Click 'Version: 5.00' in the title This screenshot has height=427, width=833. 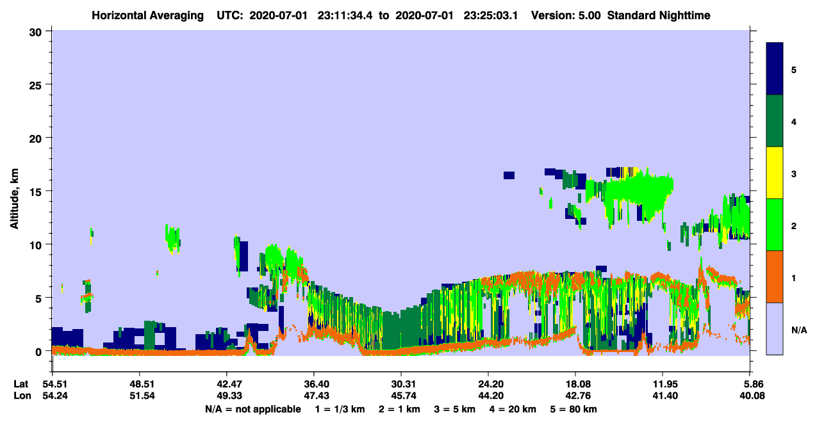point(566,15)
